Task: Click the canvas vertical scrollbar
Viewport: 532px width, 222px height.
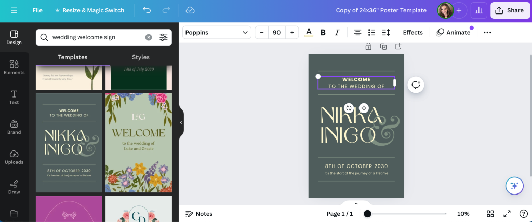Action: 530,115
